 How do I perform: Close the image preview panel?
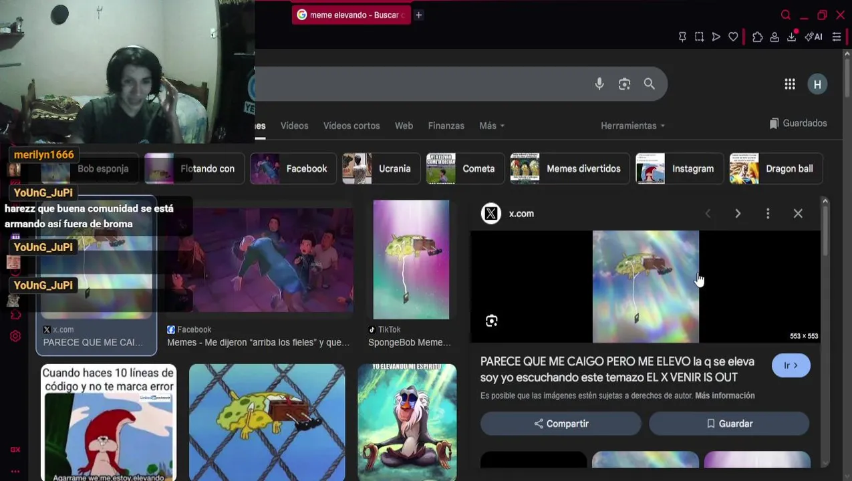(x=798, y=213)
